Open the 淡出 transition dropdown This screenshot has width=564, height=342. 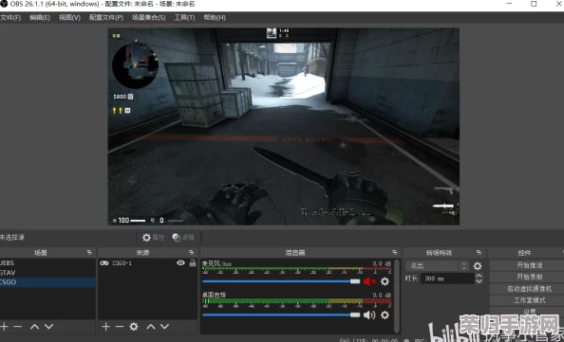(x=437, y=266)
